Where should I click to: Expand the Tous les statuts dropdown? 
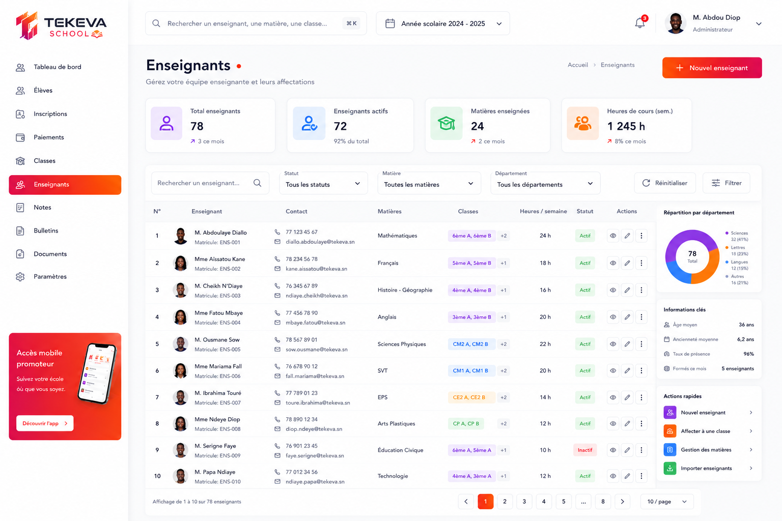click(323, 184)
